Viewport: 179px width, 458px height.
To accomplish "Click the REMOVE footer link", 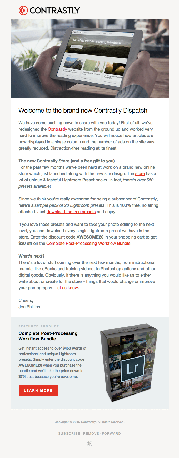I will (91, 434).
